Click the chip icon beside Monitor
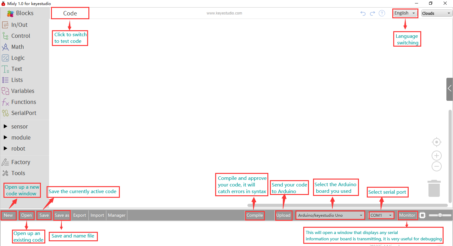The image size is (453, 246). 422,215
